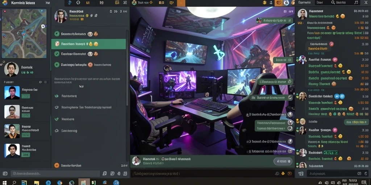Focus the message input below the stream
Viewport: 371px width, 185px height.
point(201,174)
